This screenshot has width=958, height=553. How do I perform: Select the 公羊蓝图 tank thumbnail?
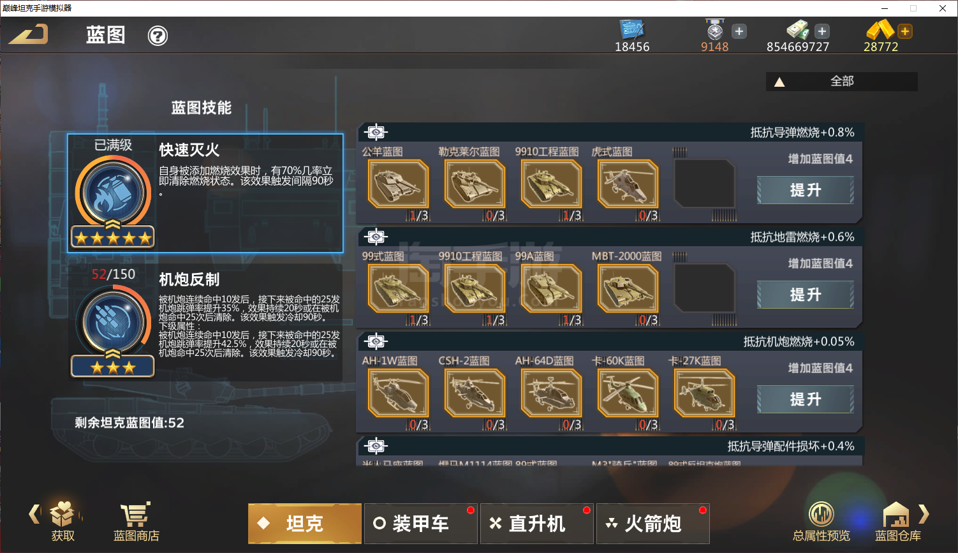point(399,184)
